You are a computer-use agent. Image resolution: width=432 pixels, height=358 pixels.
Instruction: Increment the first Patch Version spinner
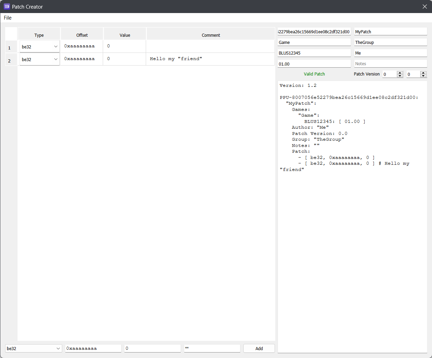(400, 72)
